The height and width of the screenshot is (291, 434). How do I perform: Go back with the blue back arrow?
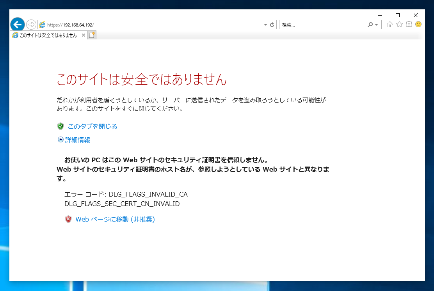18,25
